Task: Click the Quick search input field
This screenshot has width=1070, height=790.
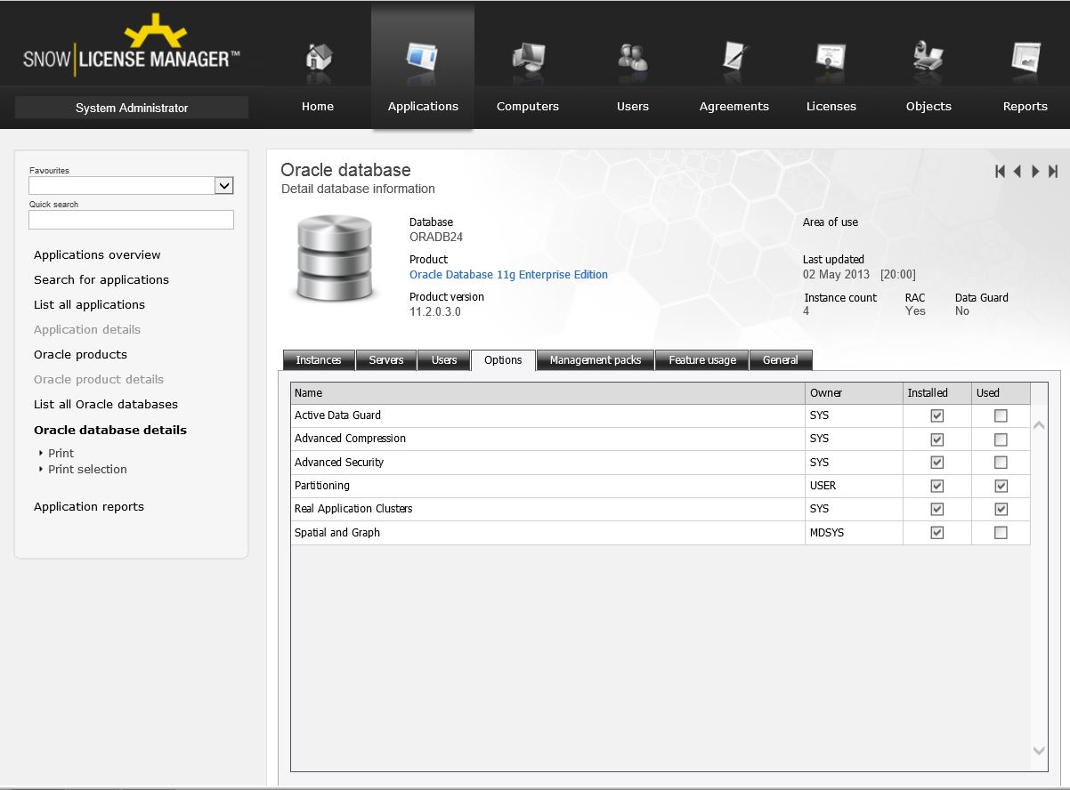Action: click(x=131, y=220)
